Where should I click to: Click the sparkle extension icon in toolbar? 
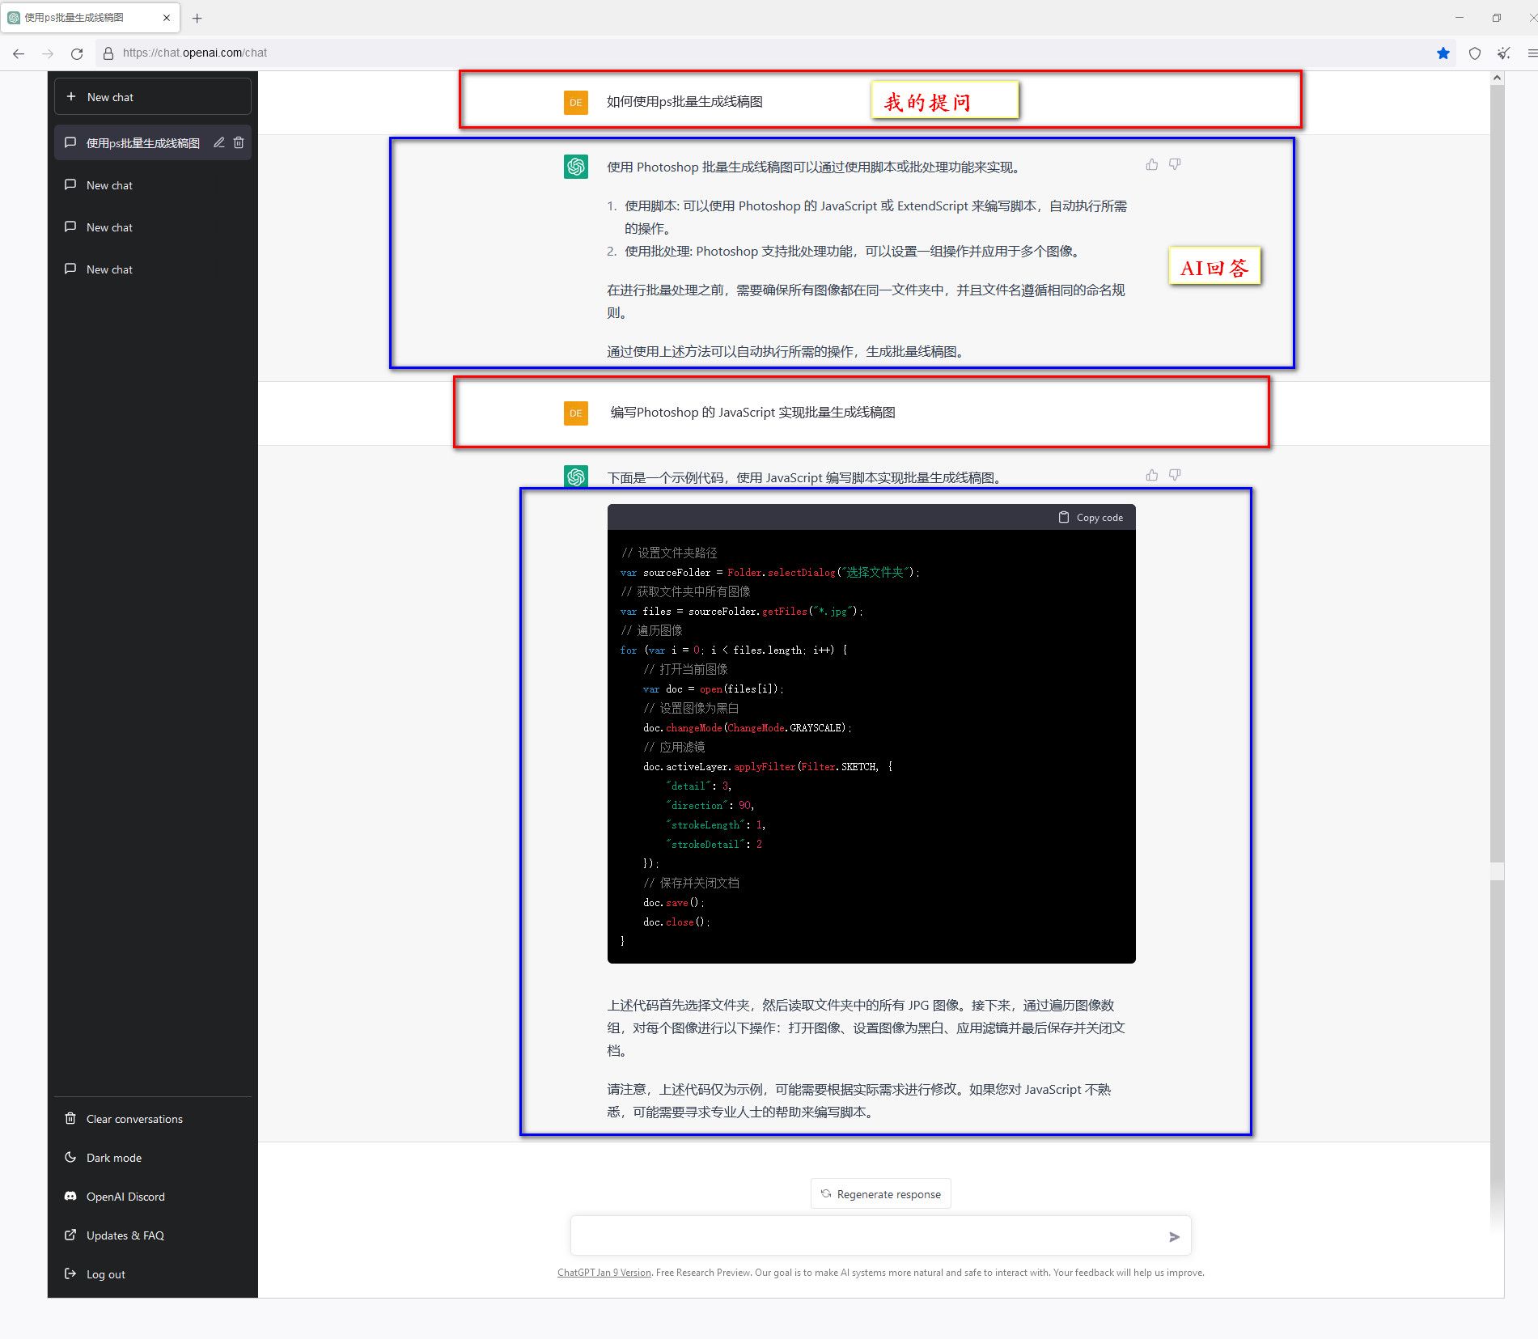1503,53
